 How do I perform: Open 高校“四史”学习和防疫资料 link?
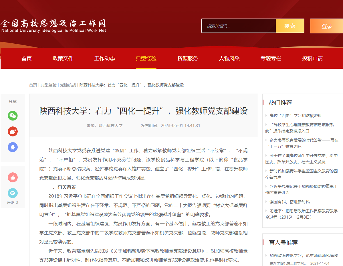coord(295,116)
